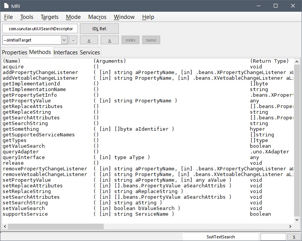Switch to the Interfaces tab
This screenshot has height=241, width=302.
(66, 52)
